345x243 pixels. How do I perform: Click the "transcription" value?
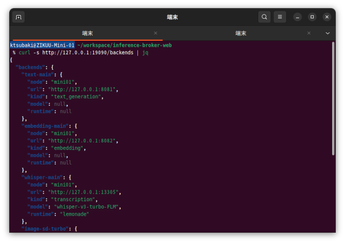pyautogui.click(x=73, y=199)
